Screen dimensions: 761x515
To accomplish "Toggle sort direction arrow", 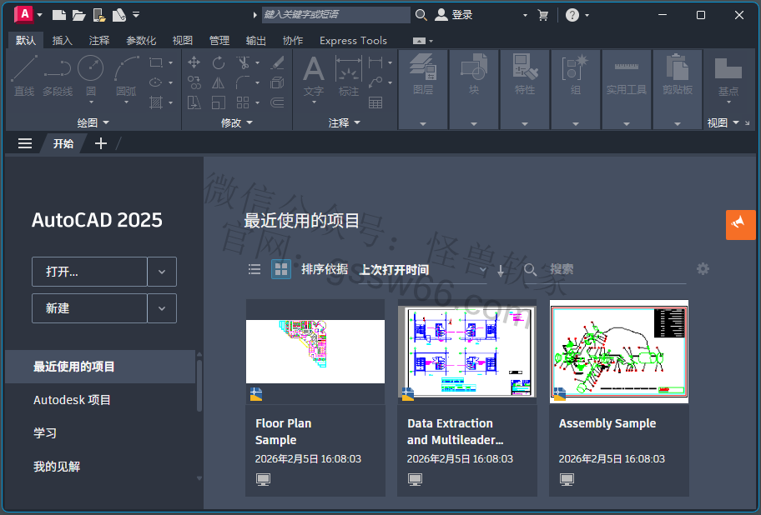I will [x=501, y=270].
